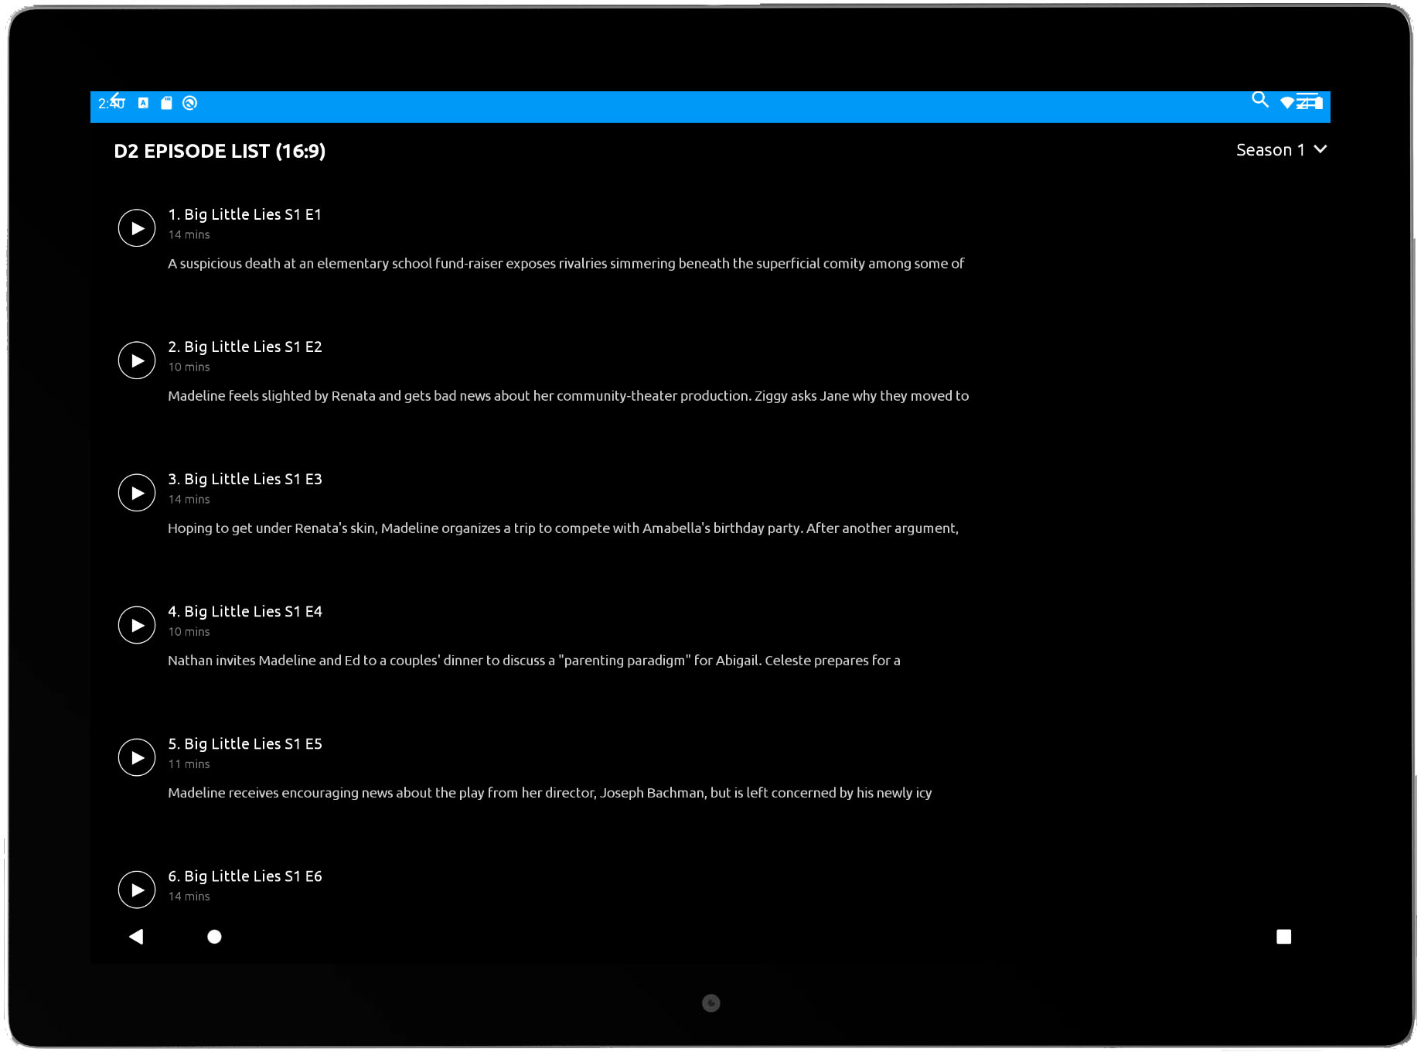
Task: Open episode title '4. Big Little Lies S1 E4'
Action: [244, 611]
